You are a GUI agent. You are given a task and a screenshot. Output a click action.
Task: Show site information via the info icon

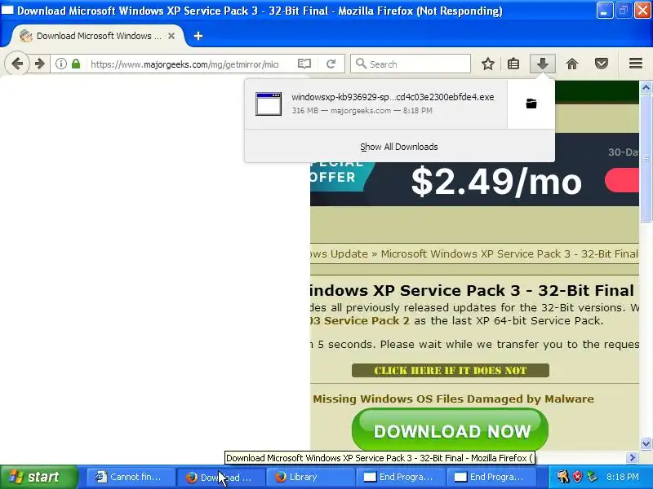[x=60, y=64]
